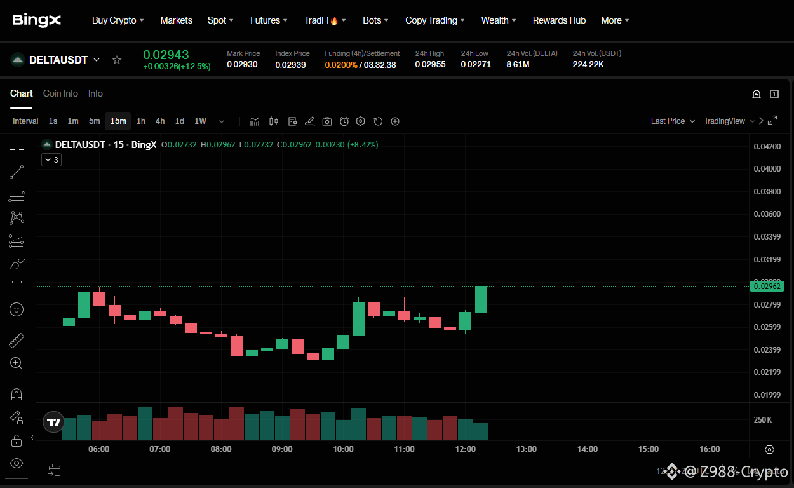Image resolution: width=794 pixels, height=488 pixels.
Task: Open the TradingView chart type dropdown
Action: point(729,121)
